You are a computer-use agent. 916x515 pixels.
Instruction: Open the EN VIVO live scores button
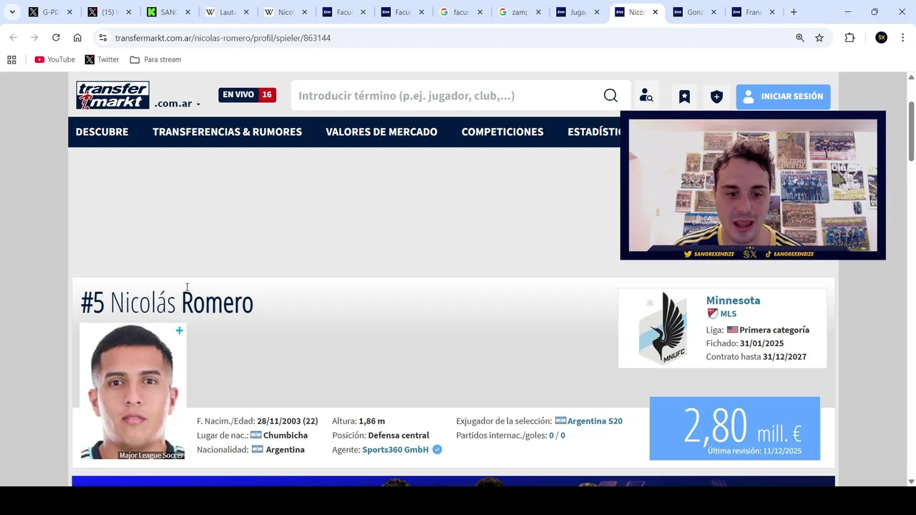coord(247,94)
